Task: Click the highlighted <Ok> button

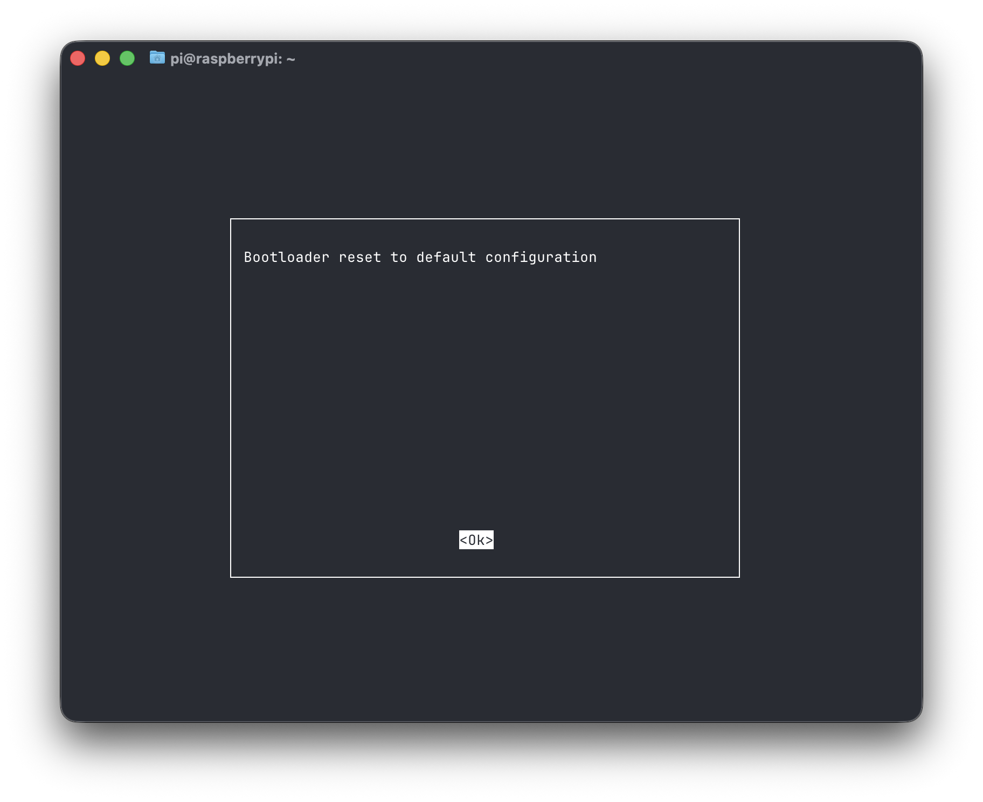Action: [476, 540]
